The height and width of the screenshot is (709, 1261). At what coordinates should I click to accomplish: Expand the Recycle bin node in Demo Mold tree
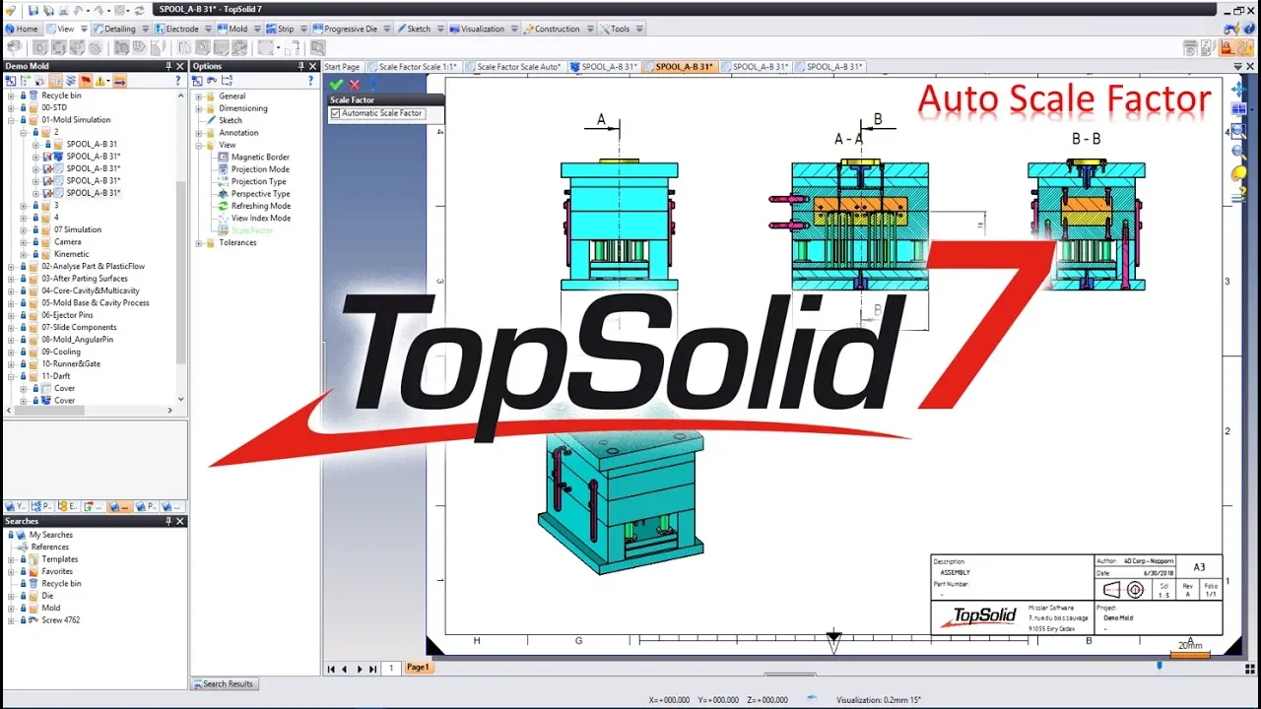click(x=11, y=96)
